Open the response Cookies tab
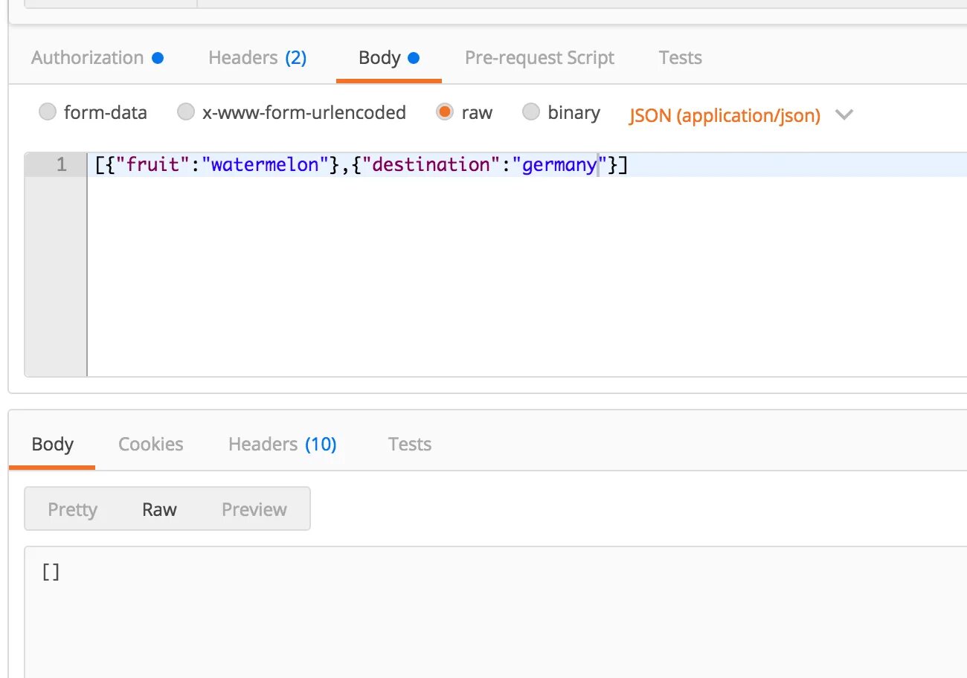967x678 pixels. [150, 445]
